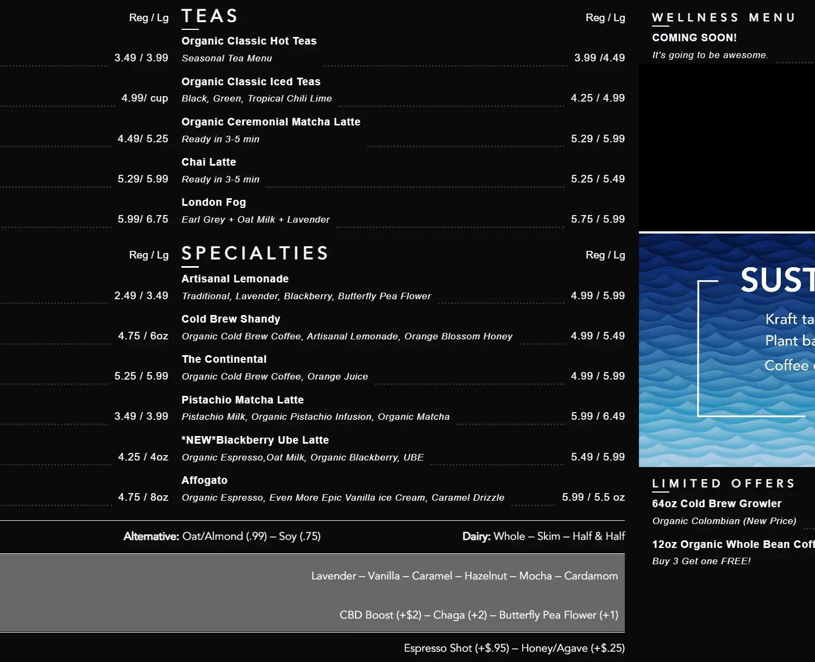This screenshot has width=815, height=662.
Task: Click left column price 4.99/ cup
Action: pyautogui.click(x=145, y=98)
